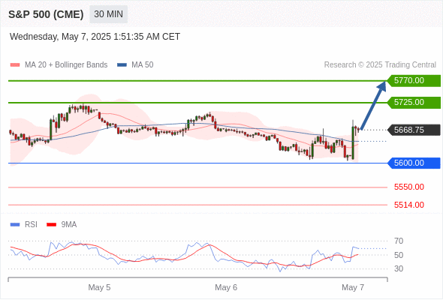443x300 pixels.
Task: Click the 5600.00 blue pivot tag
Action: [x=414, y=163]
